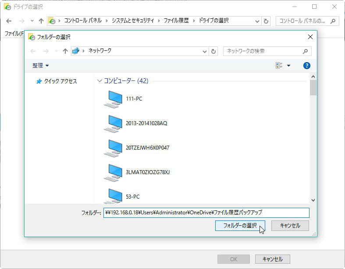345x269 pixels.
Task: Select the 111-PC computer icon
Action: tap(113, 99)
